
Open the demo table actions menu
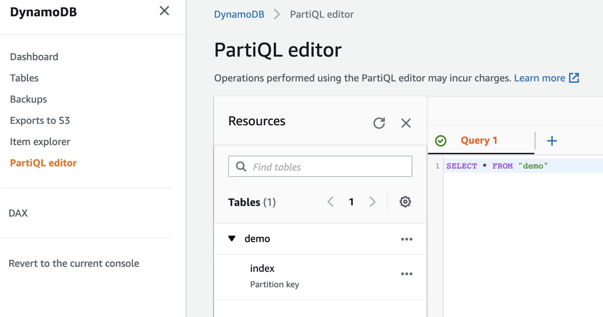pos(407,239)
